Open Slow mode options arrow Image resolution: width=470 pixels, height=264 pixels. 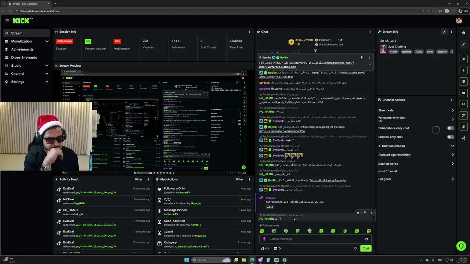[452, 110]
